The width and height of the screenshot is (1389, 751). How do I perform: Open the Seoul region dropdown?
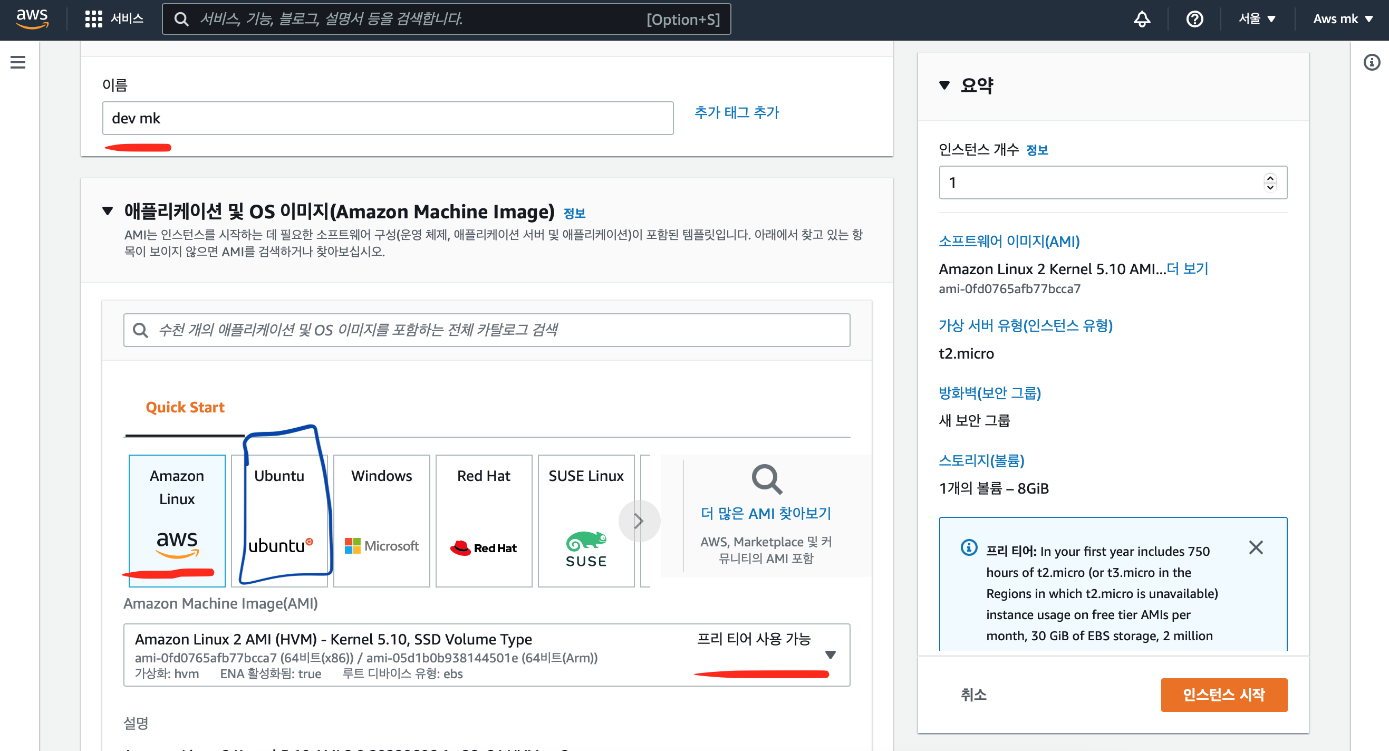pos(1257,19)
